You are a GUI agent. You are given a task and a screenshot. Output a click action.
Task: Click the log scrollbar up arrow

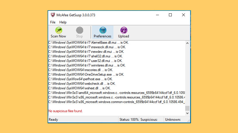(x=188, y=43)
